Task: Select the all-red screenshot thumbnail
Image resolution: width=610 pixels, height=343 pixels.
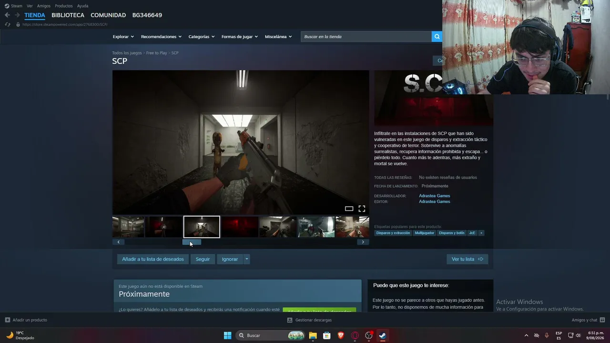Action: click(240, 227)
